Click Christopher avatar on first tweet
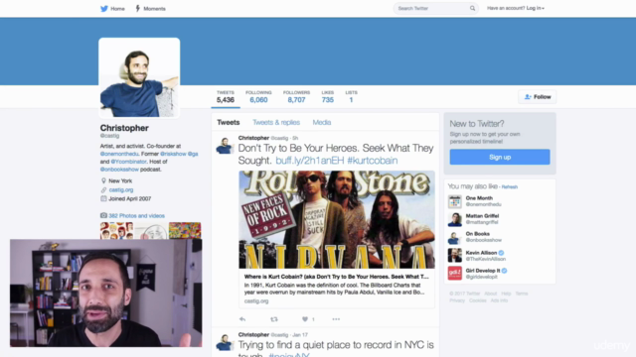 coord(225,146)
